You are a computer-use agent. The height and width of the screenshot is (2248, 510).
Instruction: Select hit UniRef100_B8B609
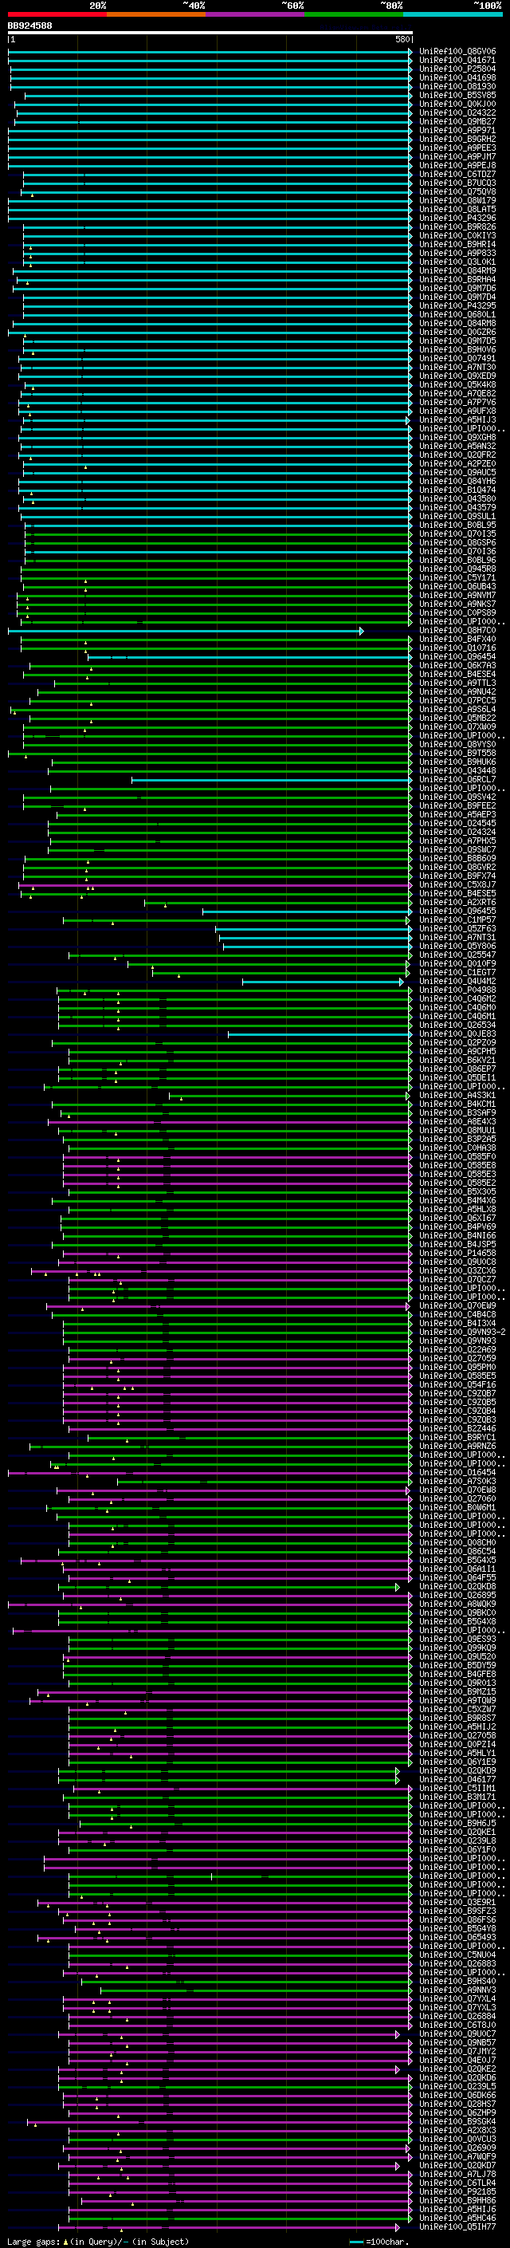tap(457, 858)
